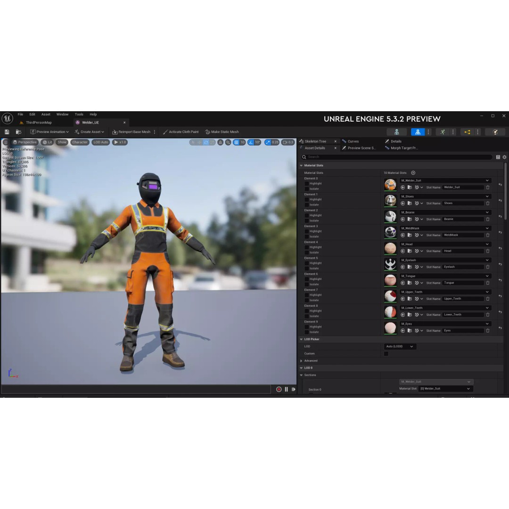
Task: Delete the Welder_Suit material slot
Action: point(488,187)
